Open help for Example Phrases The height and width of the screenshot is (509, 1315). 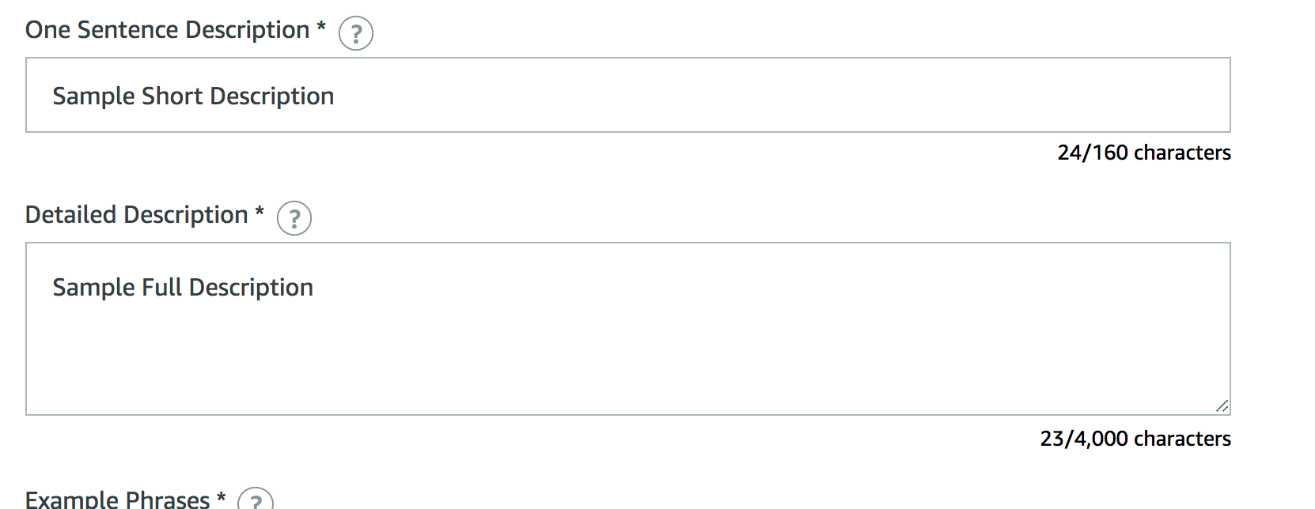[256, 501]
